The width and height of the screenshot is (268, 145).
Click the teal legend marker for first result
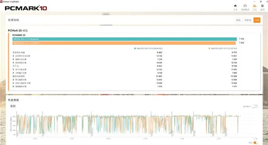click(x=135, y=49)
